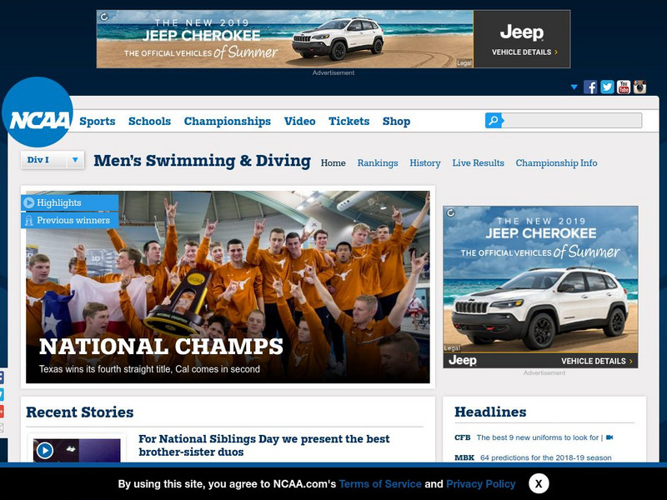Viewport: 667px width, 500px height.
Task: Focus the site search field
Action: click(572, 121)
